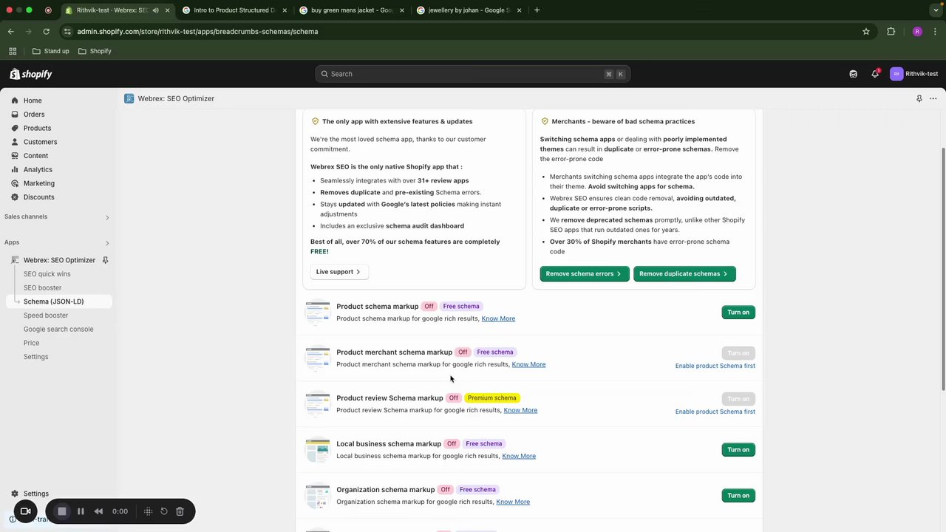The width and height of the screenshot is (946, 532).
Task: Select Price in the app submenu
Action: (x=31, y=344)
